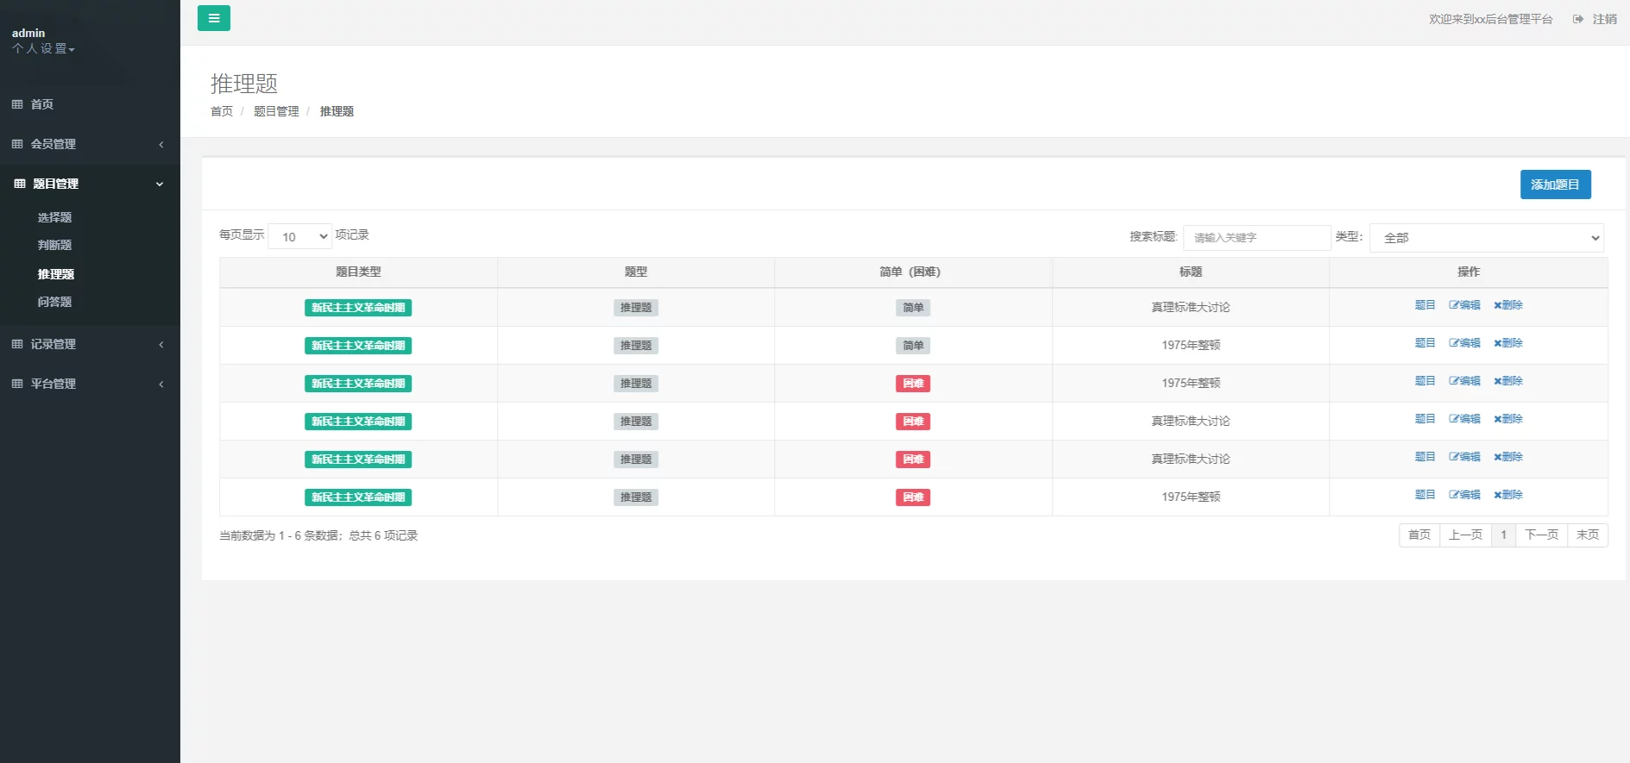Open the 类型 filter dropdown

[1486, 238]
